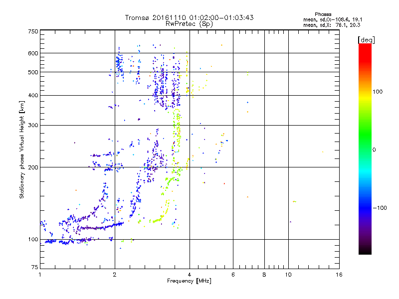Click the y-axis tick label '500'
The image size is (399, 299).
point(33,72)
